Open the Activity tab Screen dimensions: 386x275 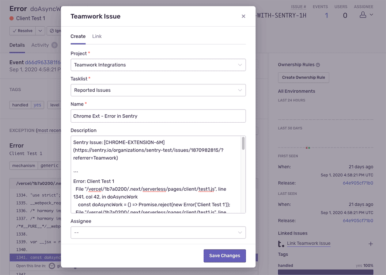pos(40,45)
